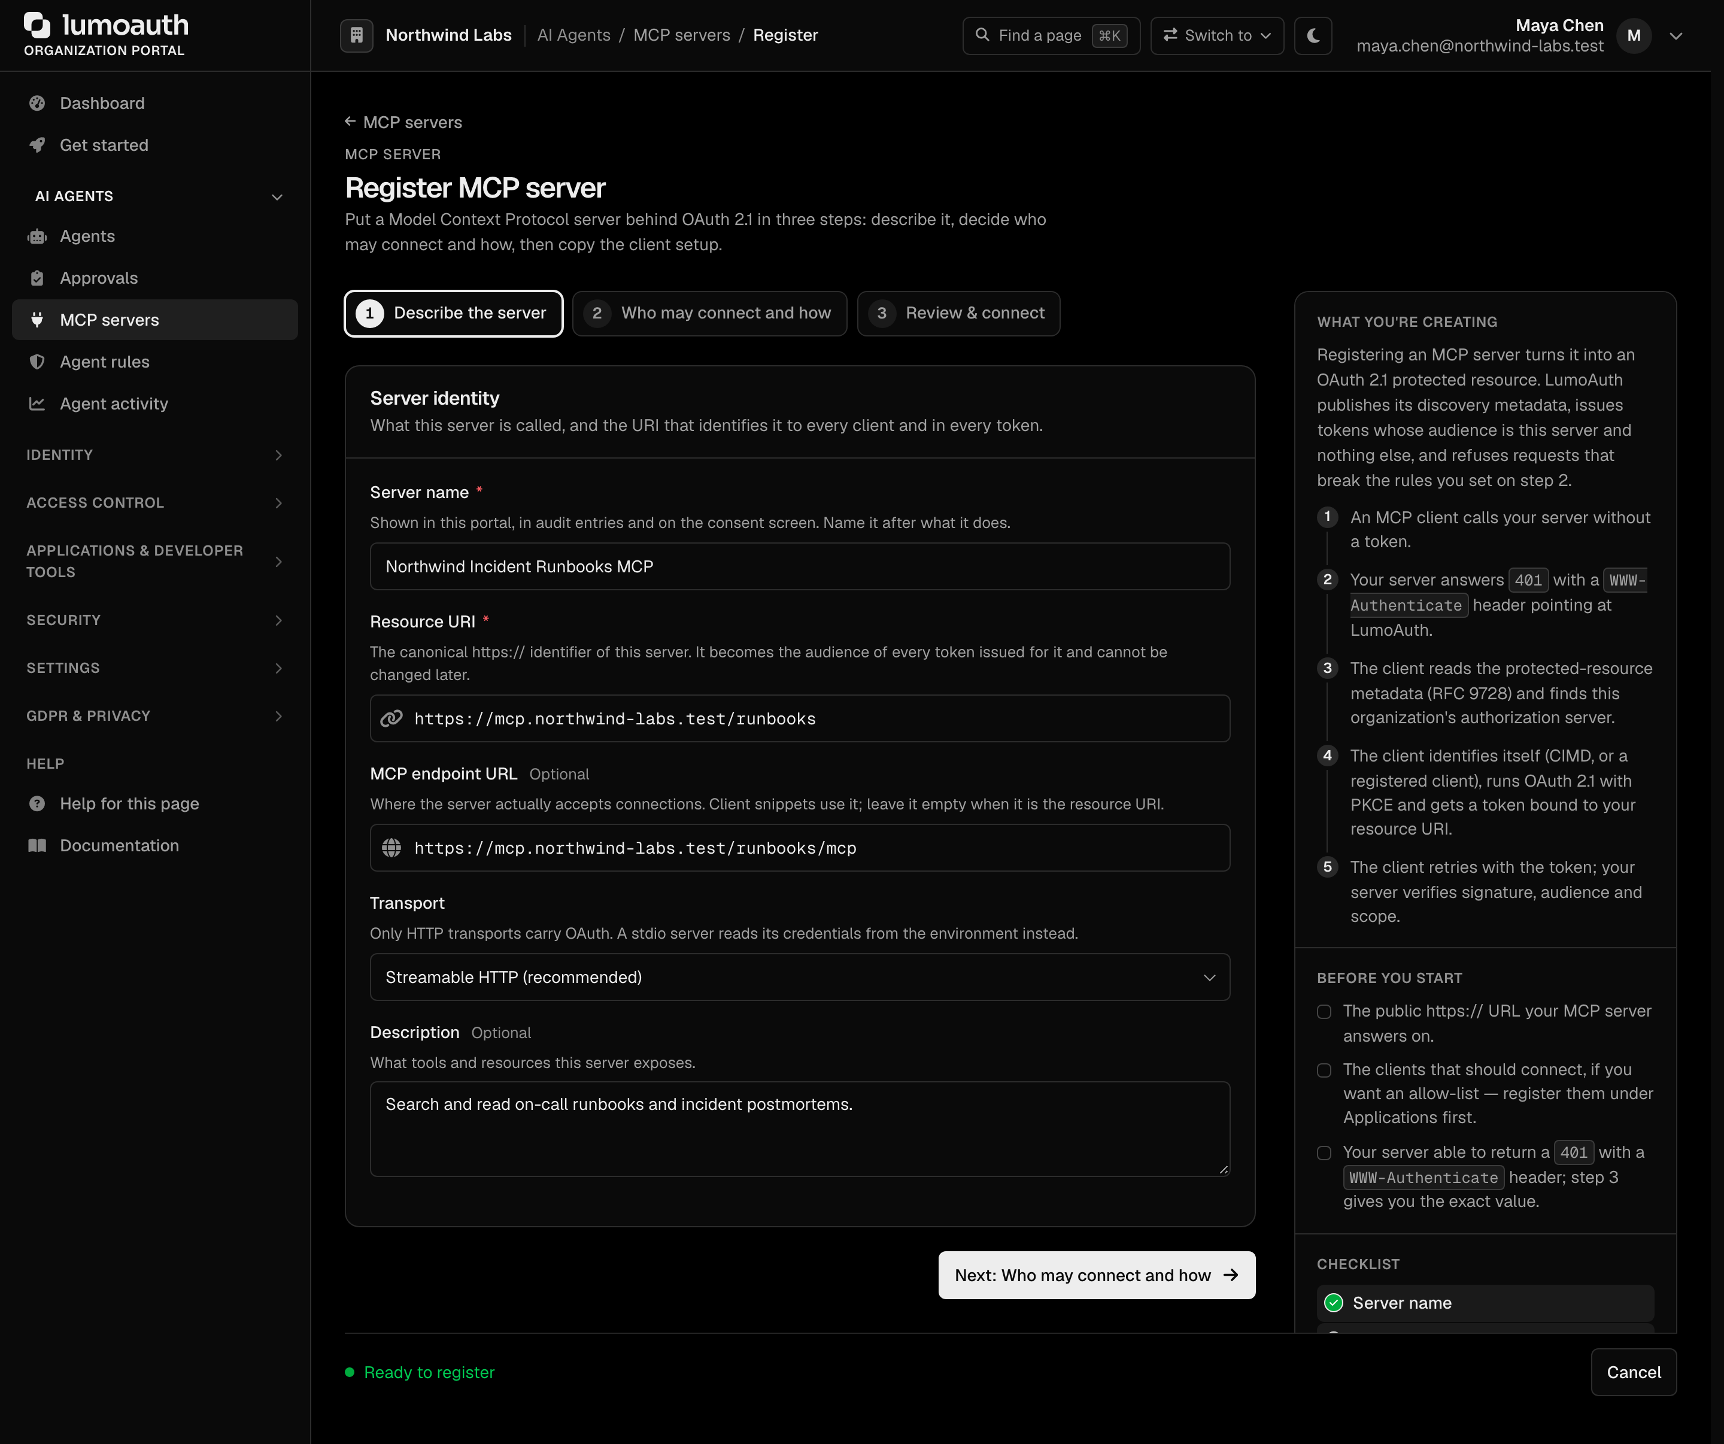Click the Cancel button

[1633, 1372]
